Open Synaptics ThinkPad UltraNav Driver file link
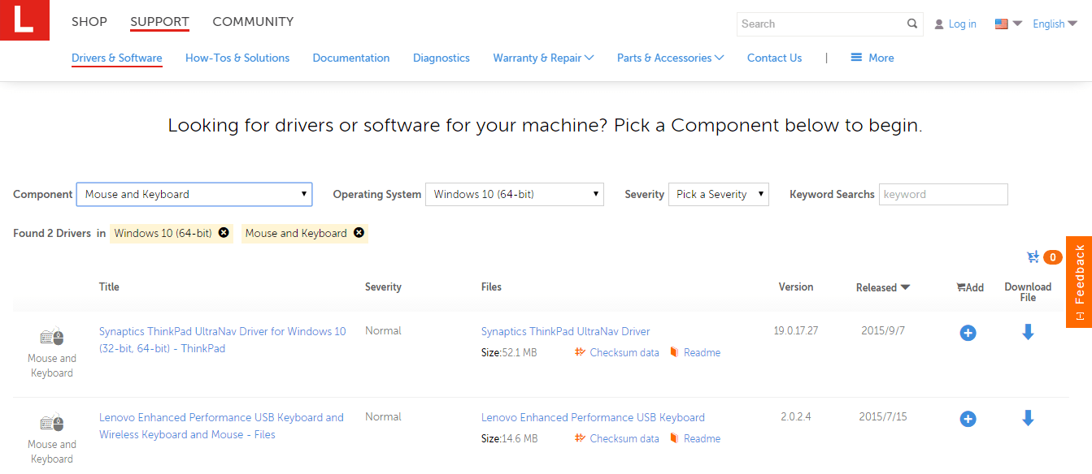 566,331
